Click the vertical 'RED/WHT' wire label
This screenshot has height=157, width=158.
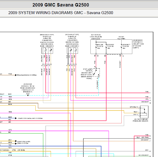coord(120,64)
